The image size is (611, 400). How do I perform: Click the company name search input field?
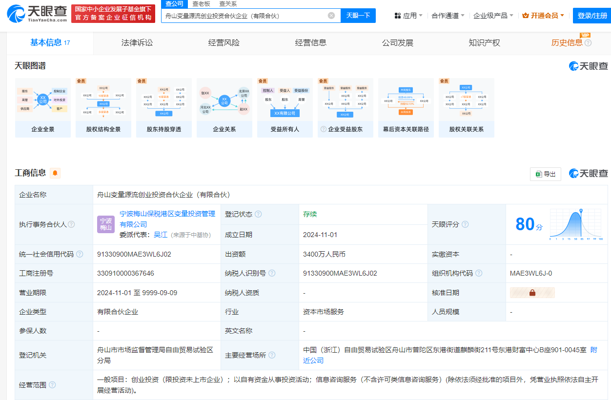244,16
